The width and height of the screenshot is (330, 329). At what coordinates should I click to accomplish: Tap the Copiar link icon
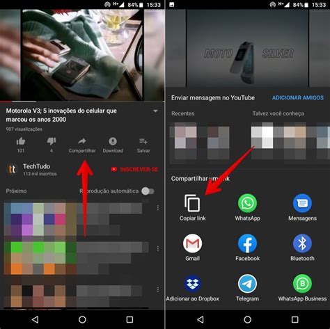tap(192, 203)
